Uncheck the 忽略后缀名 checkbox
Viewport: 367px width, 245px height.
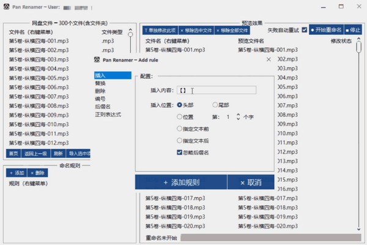tap(179, 152)
